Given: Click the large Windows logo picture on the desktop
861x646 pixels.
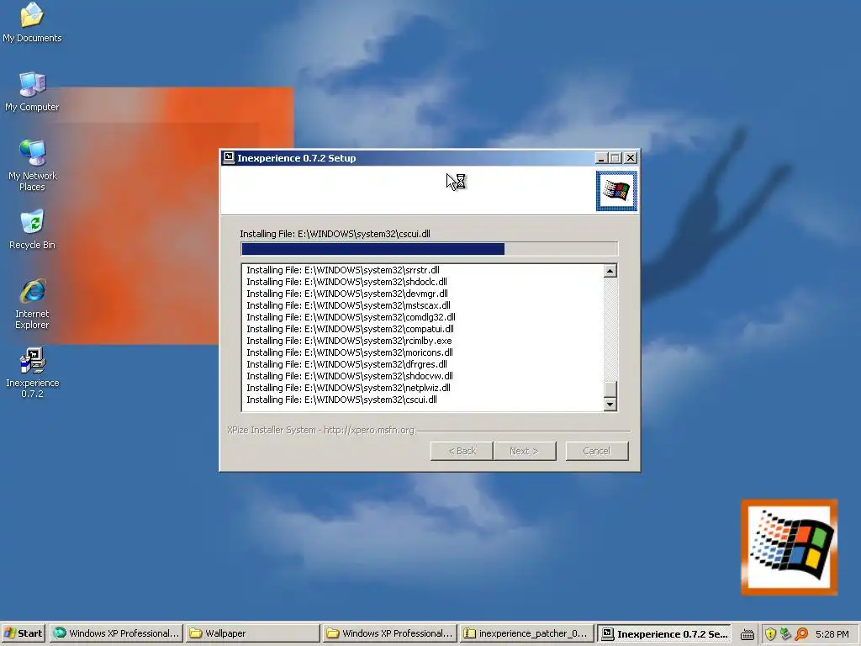Looking at the screenshot, I should tap(789, 547).
